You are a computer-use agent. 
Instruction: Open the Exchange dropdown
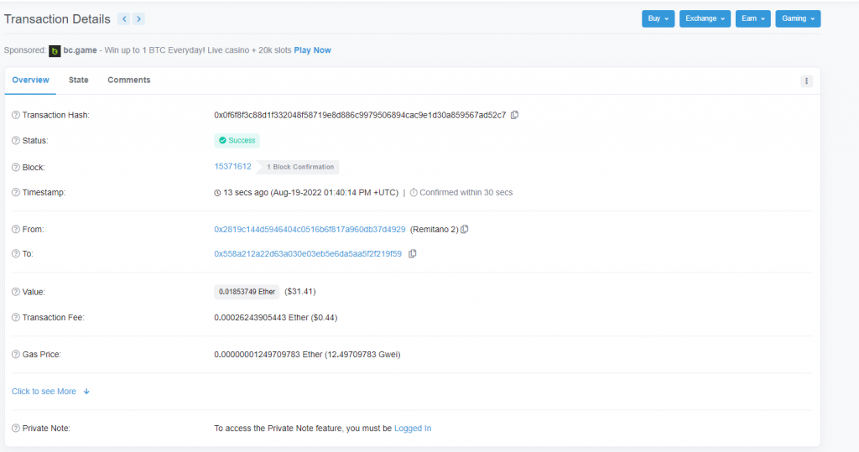pos(705,18)
